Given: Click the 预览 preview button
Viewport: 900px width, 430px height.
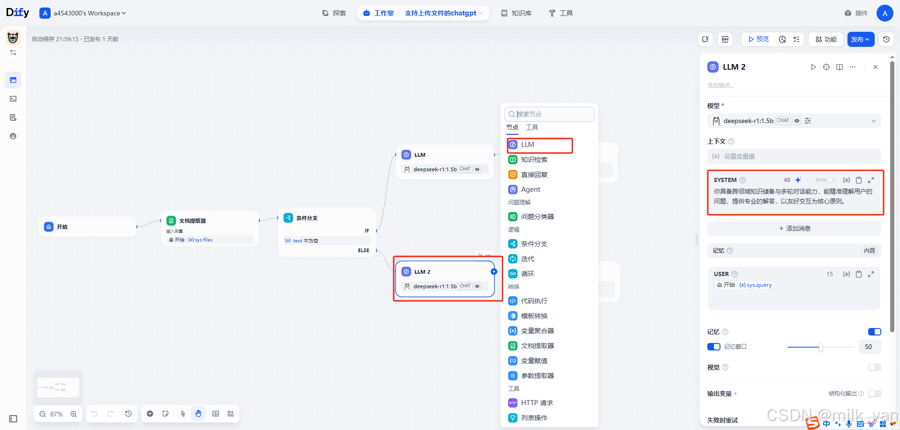Looking at the screenshot, I should (x=758, y=39).
